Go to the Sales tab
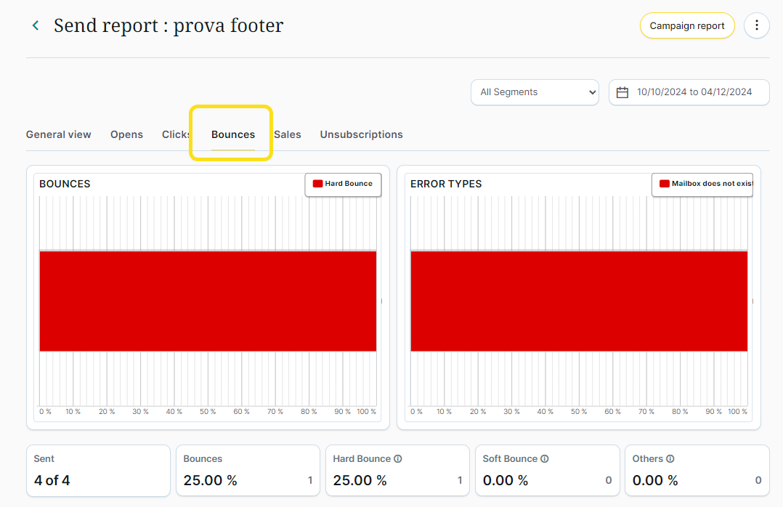The image size is (783, 507). coord(288,134)
